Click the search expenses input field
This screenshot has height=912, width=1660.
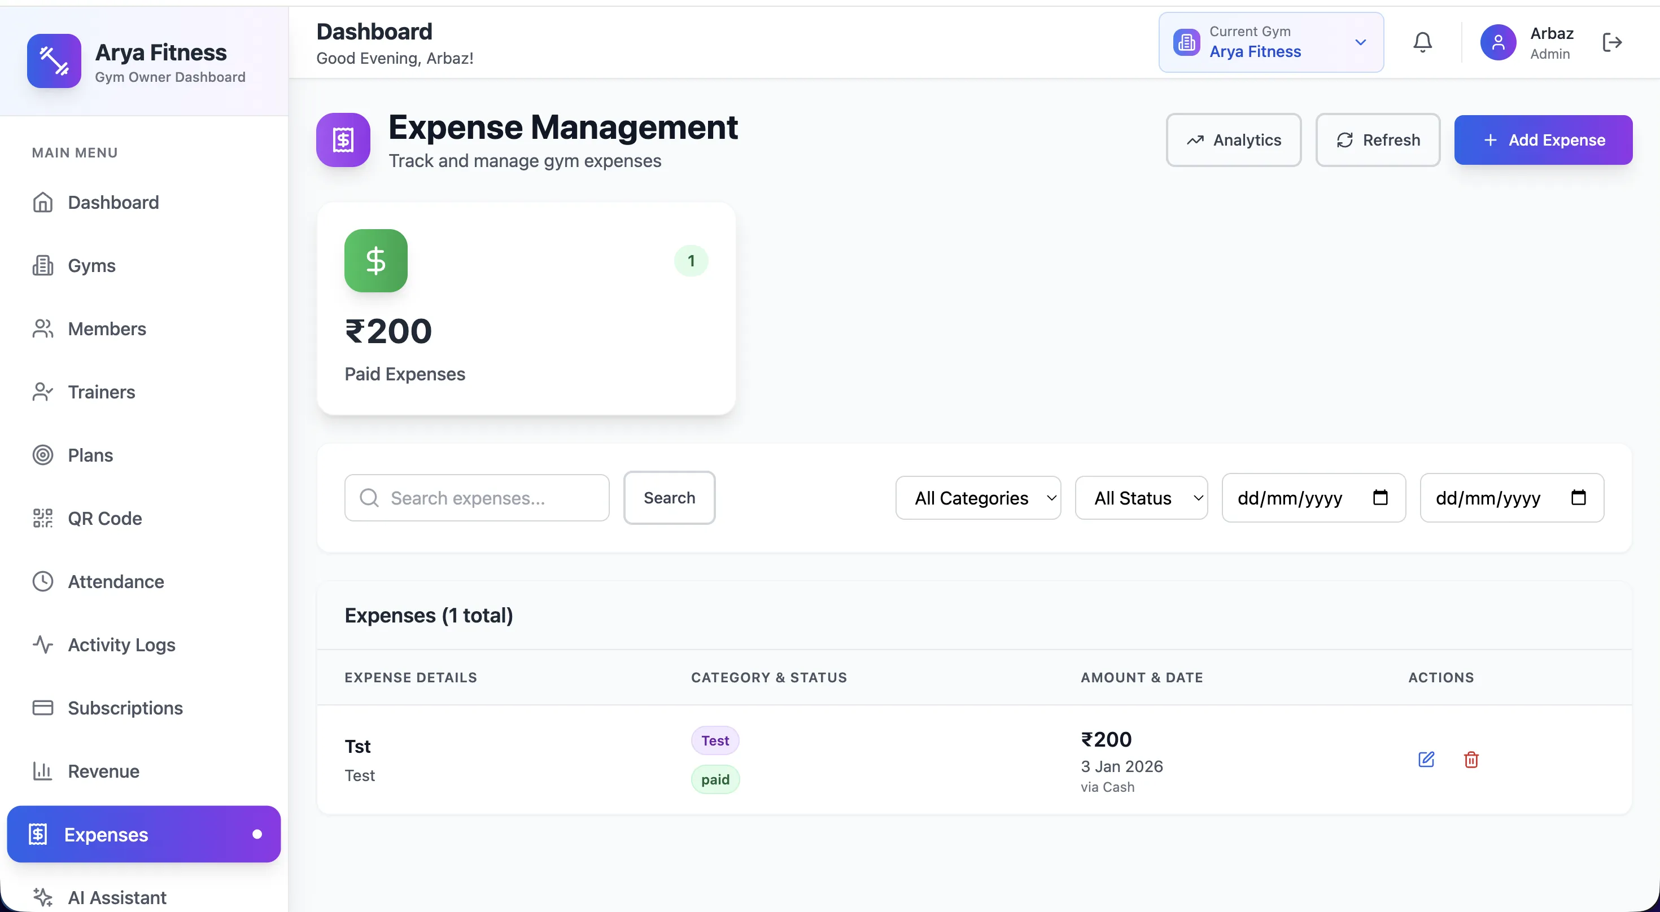coord(477,497)
